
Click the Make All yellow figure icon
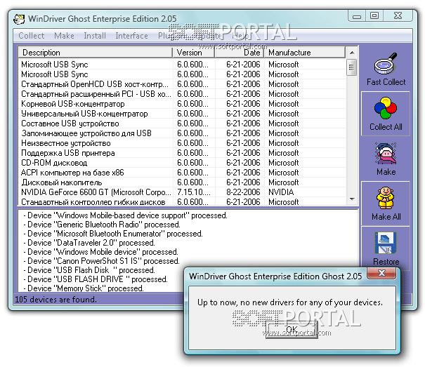(x=386, y=198)
